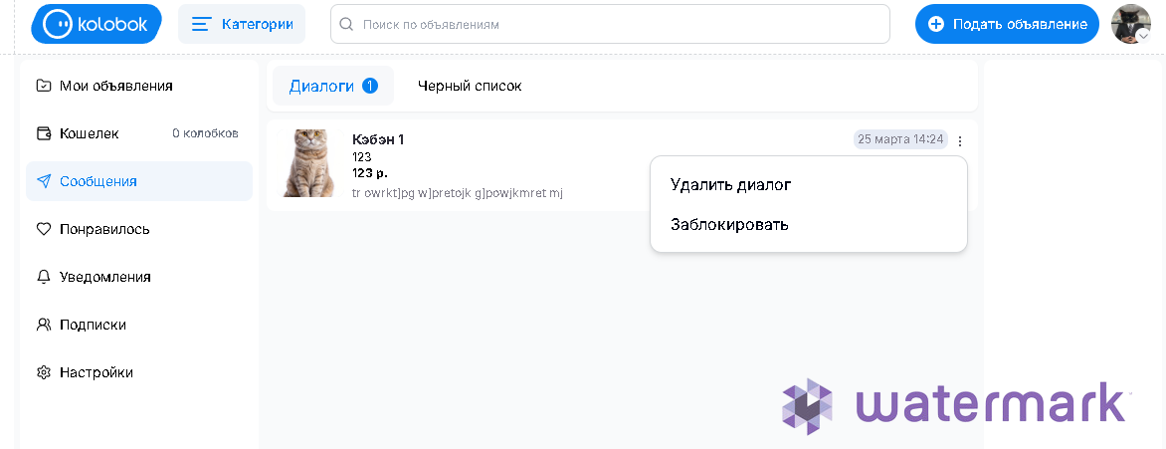This screenshot has width=1166, height=449.
Task: Click the Понравилось heart icon
Action: tap(44, 229)
